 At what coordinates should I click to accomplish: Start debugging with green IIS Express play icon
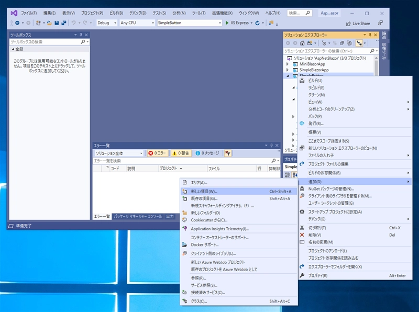tap(227, 23)
